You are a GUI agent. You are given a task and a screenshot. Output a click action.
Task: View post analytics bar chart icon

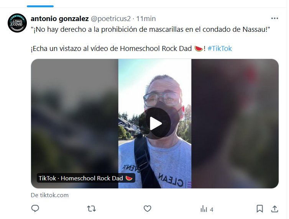point(204,209)
